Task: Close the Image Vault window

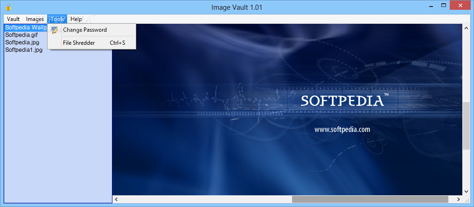Action: click(460, 5)
